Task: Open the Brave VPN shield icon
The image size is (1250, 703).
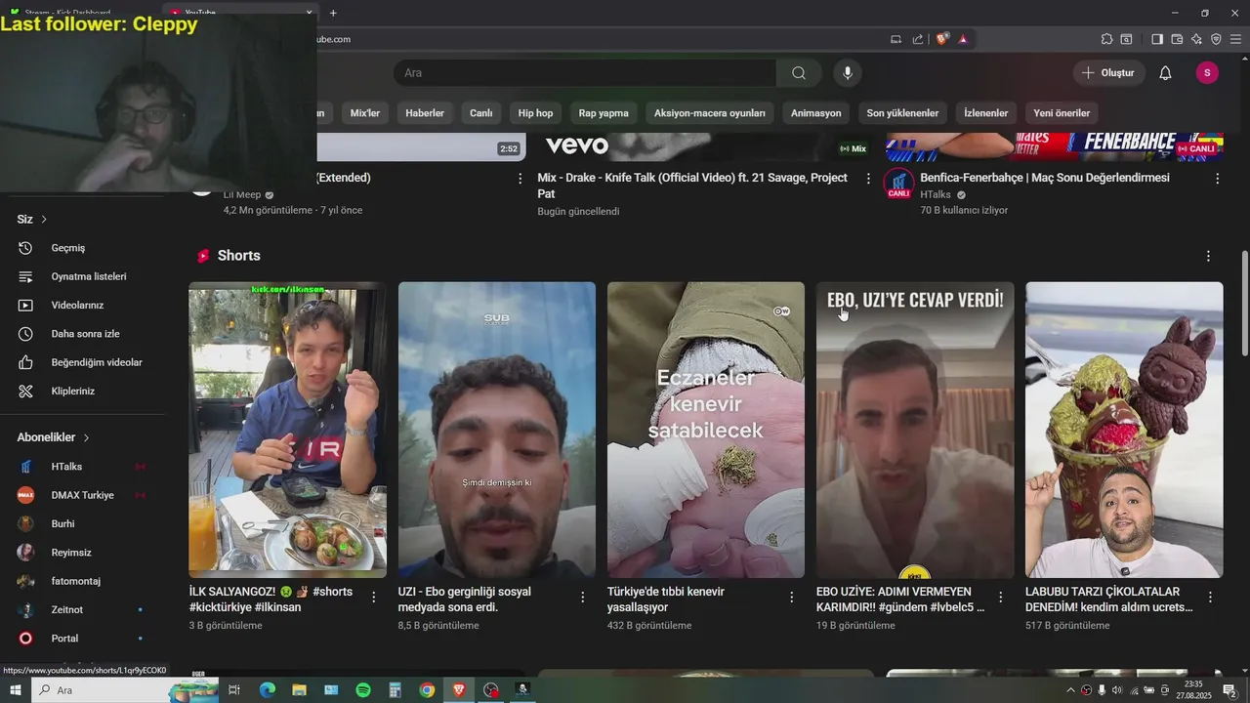Action: (x=1216, y=39)
